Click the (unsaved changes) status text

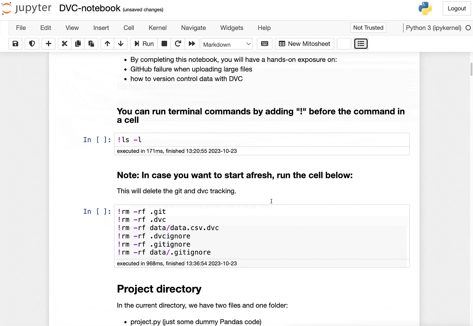pyautogui.click(x=143, y=10)
